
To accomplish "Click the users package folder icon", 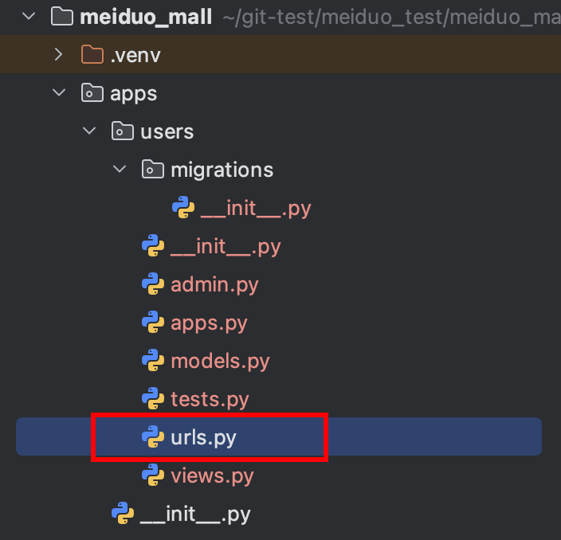I will [122, 131].
